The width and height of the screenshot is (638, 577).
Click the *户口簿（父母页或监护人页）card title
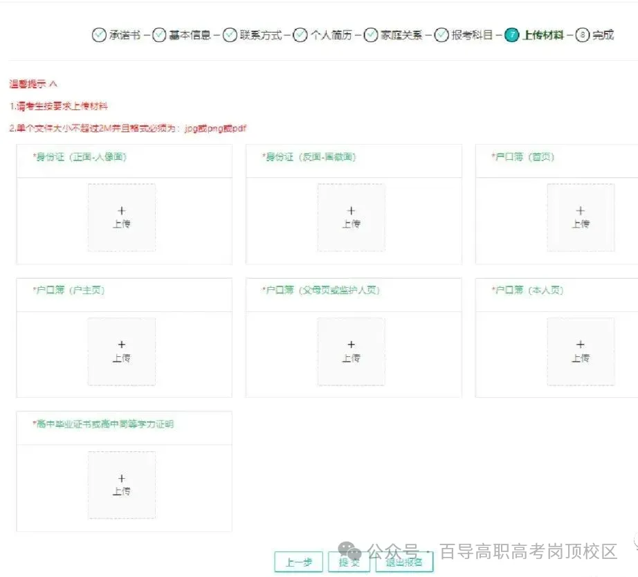click(x=321, y=290)
